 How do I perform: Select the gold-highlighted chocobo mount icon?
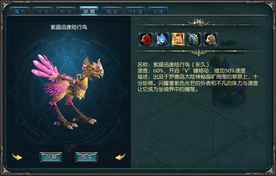coord(178,39)
